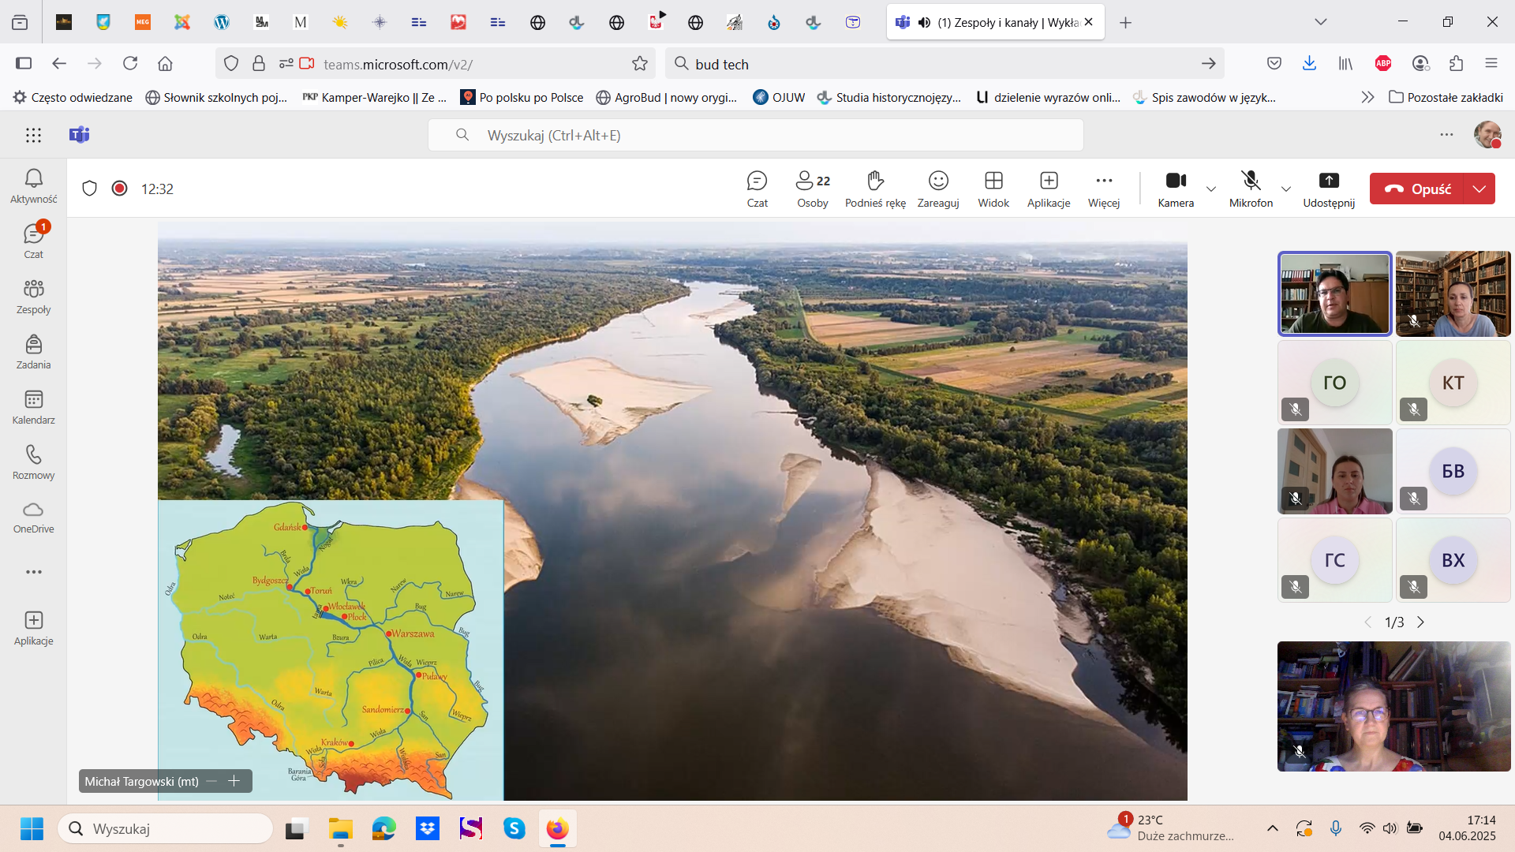The image size is (1515, 852).
Task: Open File Explorer from the taskbar
Action: (341, 828)
